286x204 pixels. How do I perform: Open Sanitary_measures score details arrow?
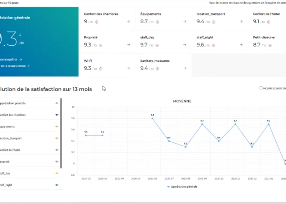pyautogui.click(x=185, y=68)
